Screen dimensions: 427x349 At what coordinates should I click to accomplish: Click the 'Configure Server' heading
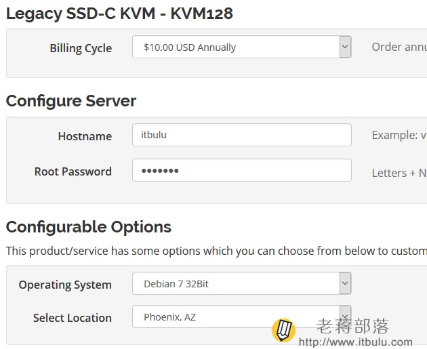pyautogui.click(x=71, y=101)
